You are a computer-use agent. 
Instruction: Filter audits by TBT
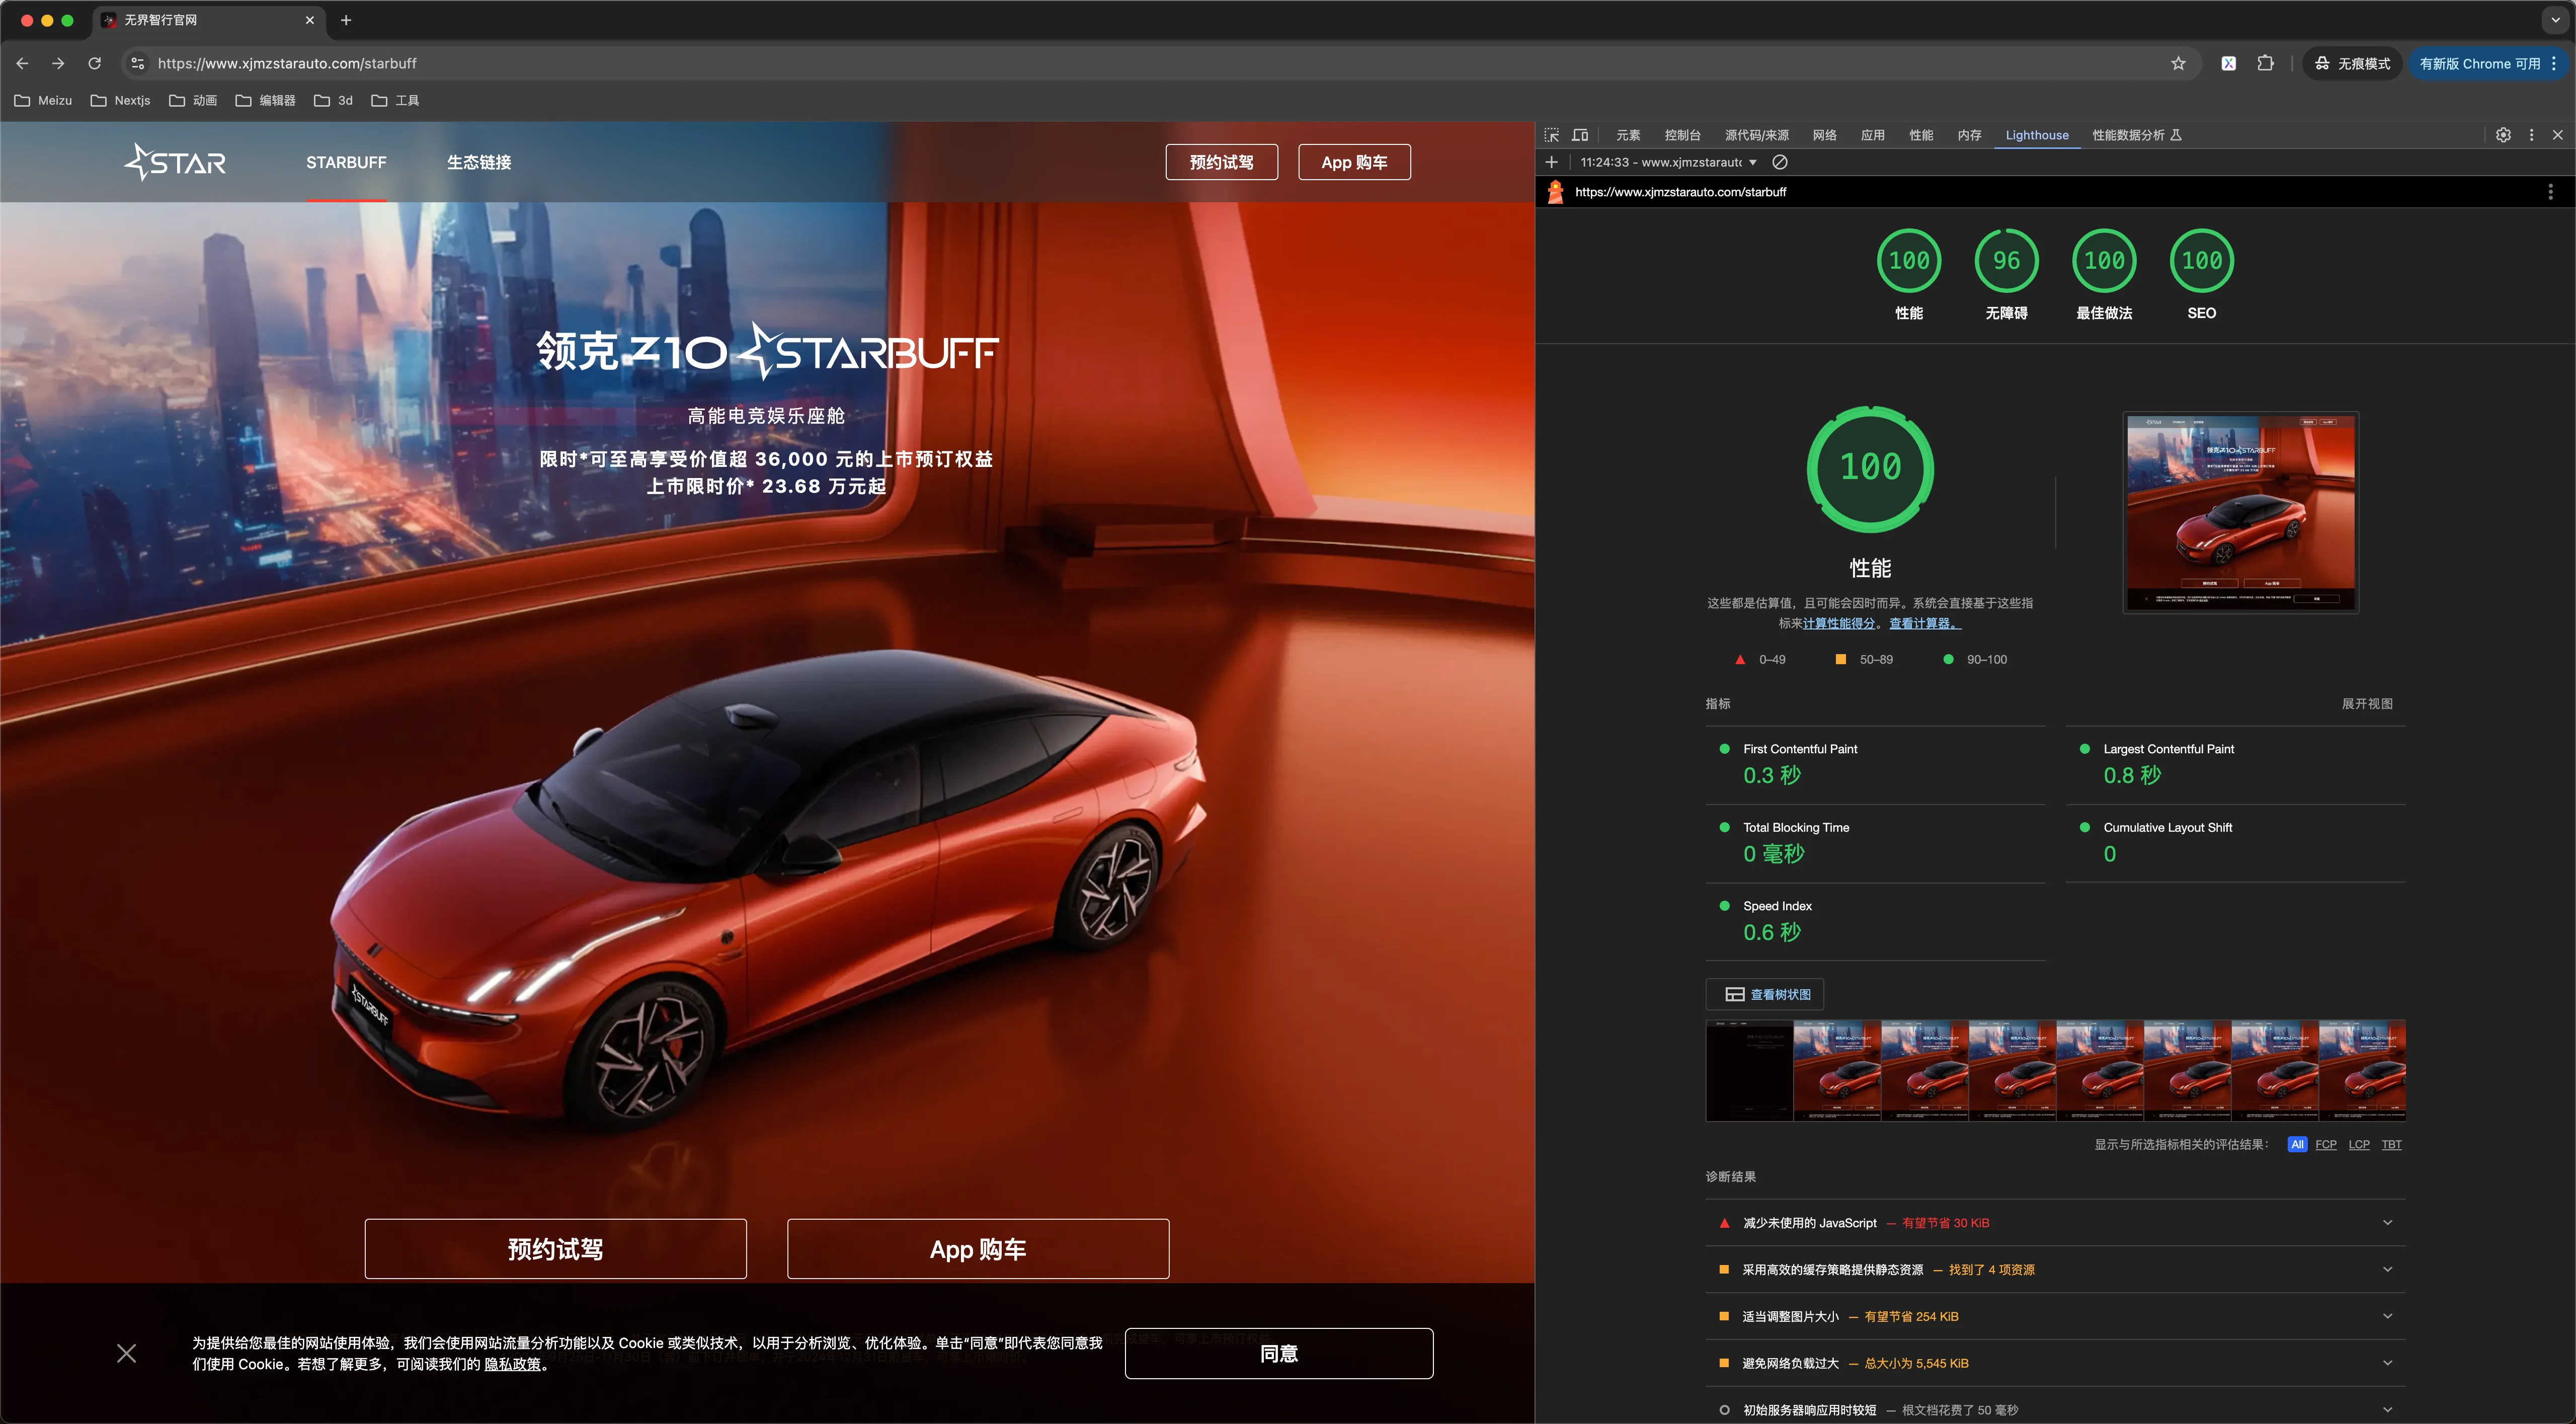(2391, 1144)
